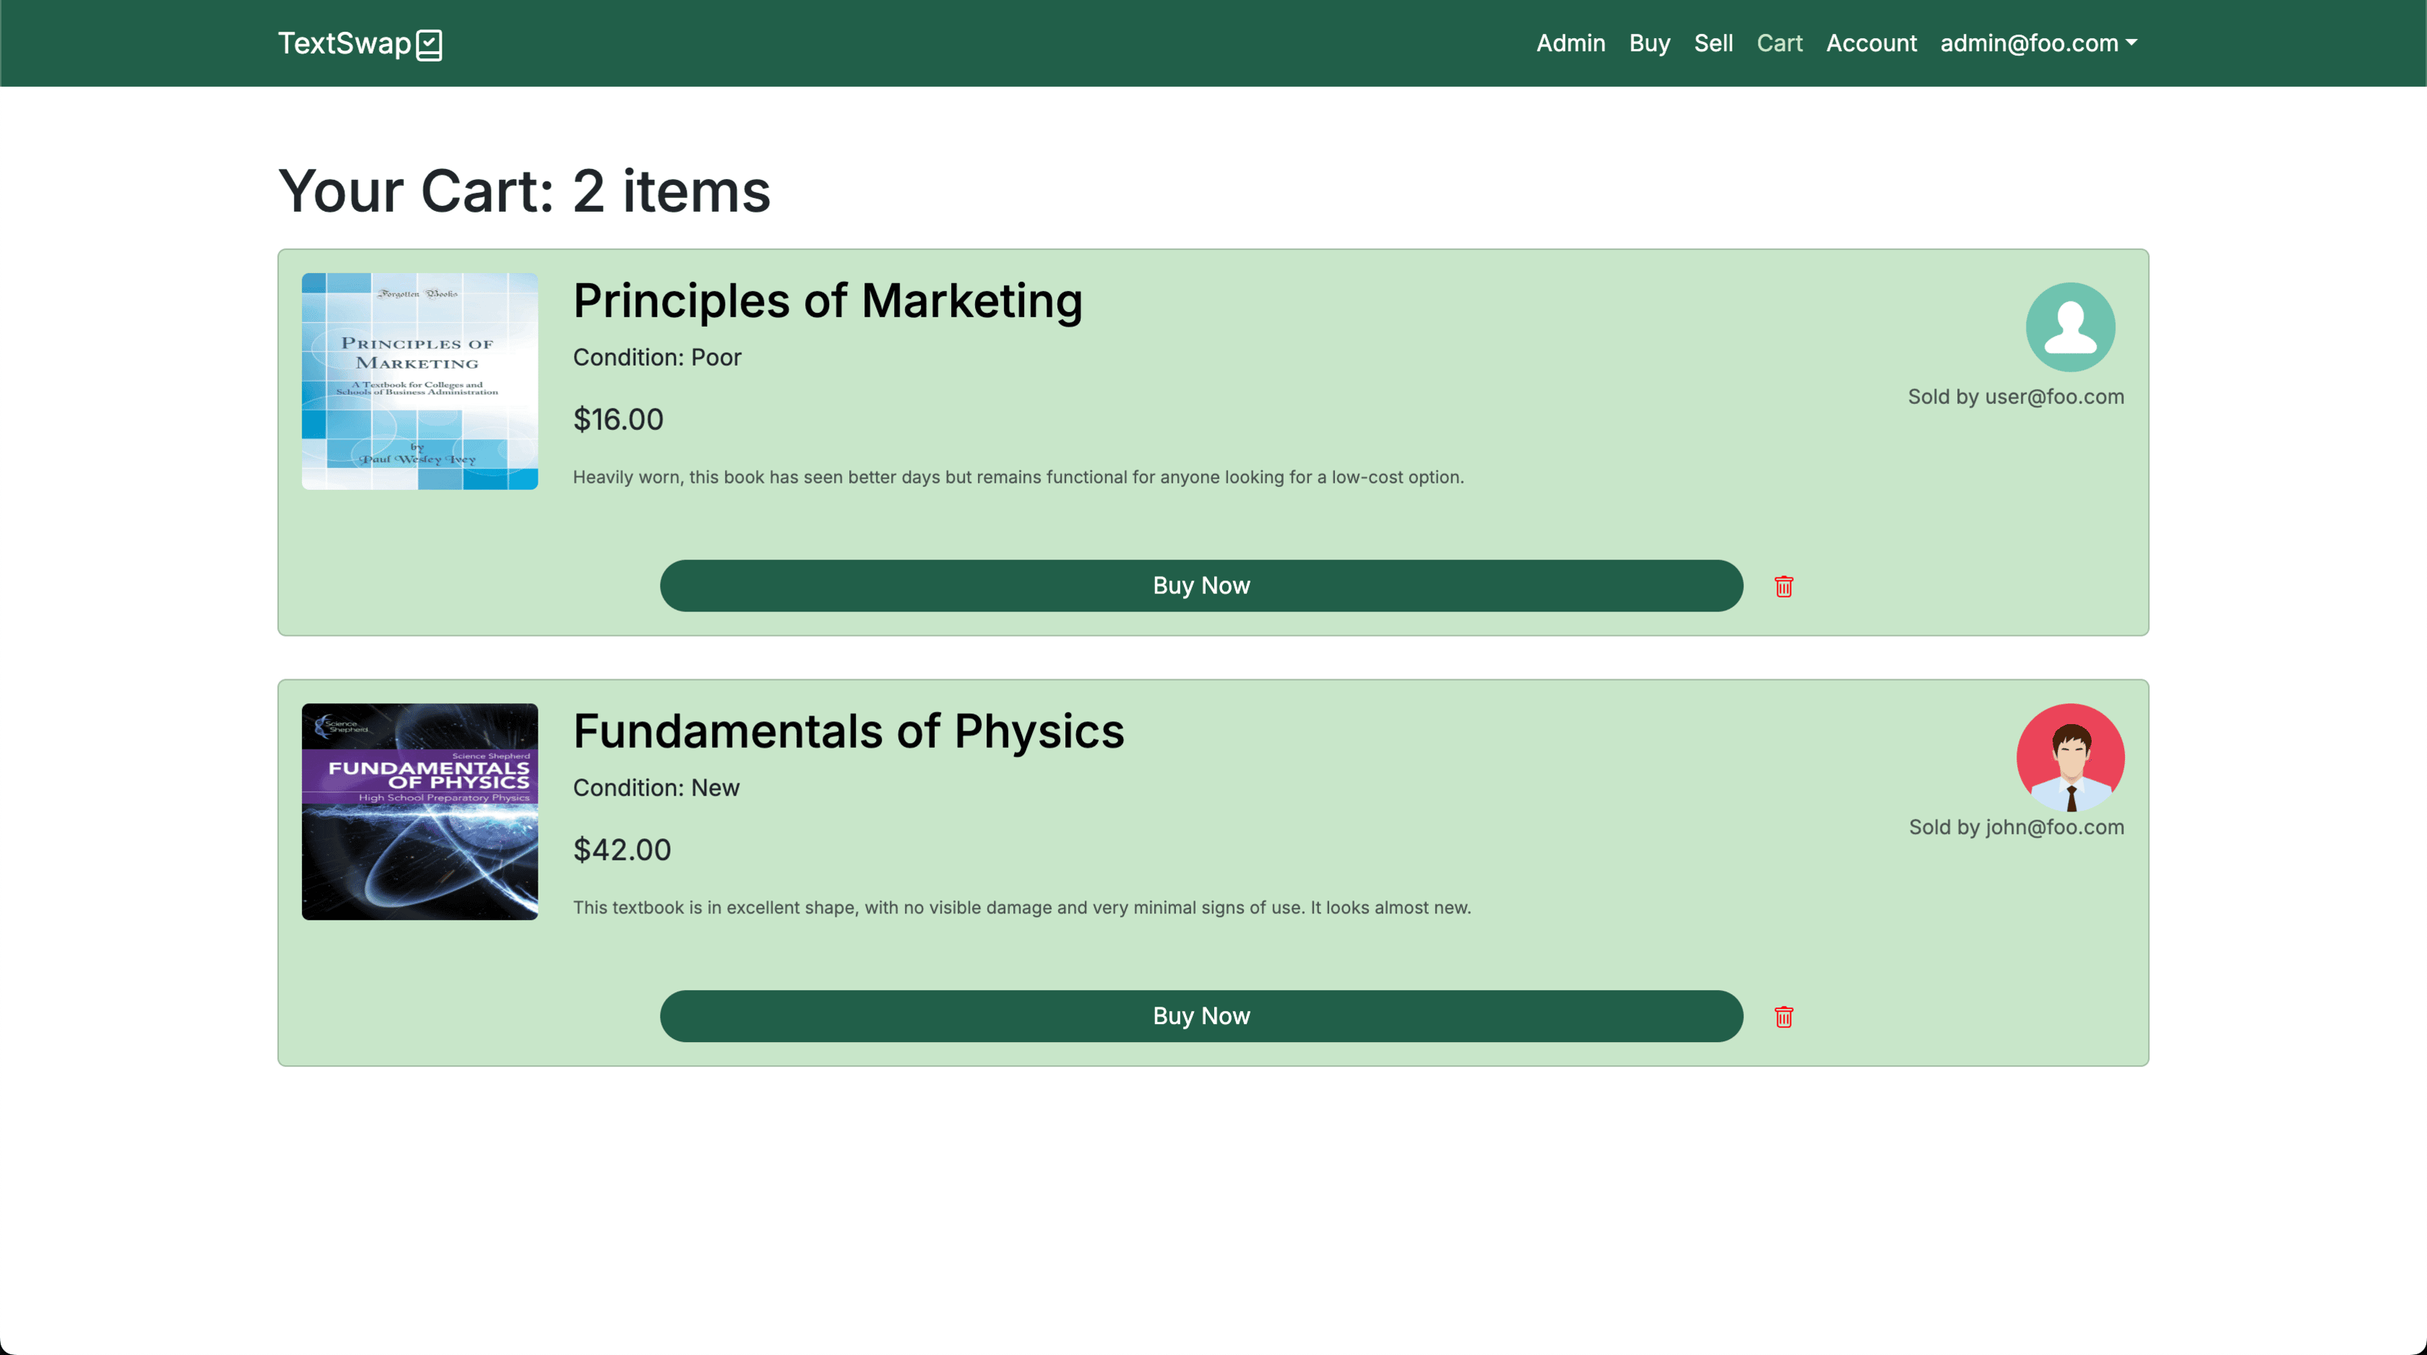Click john@foo.com seller avatar

pos(2069,757)
